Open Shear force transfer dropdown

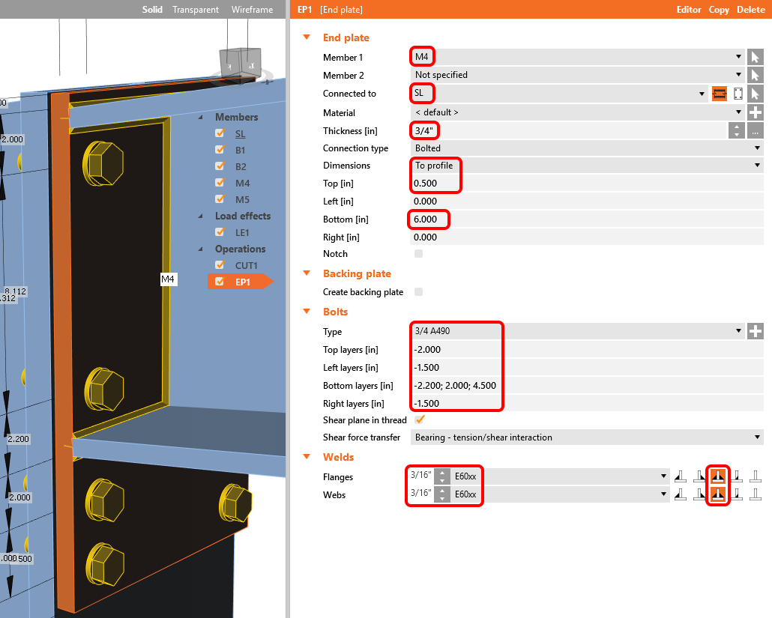click(587, 437)
